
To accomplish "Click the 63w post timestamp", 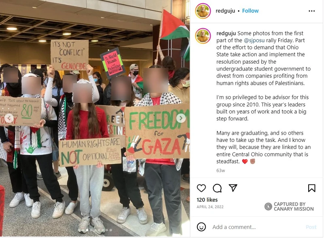I will 220,171.
